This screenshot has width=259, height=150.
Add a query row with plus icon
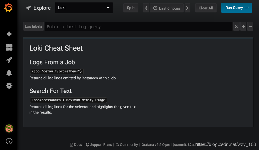tap(243, 27)
